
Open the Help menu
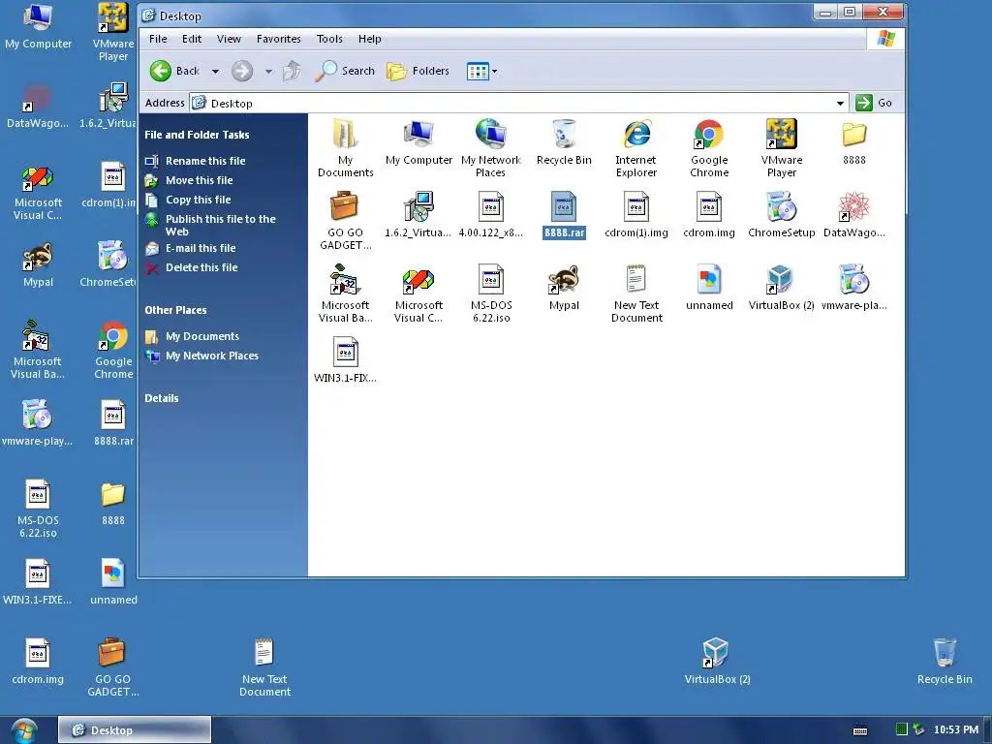[x=369, y=39]
